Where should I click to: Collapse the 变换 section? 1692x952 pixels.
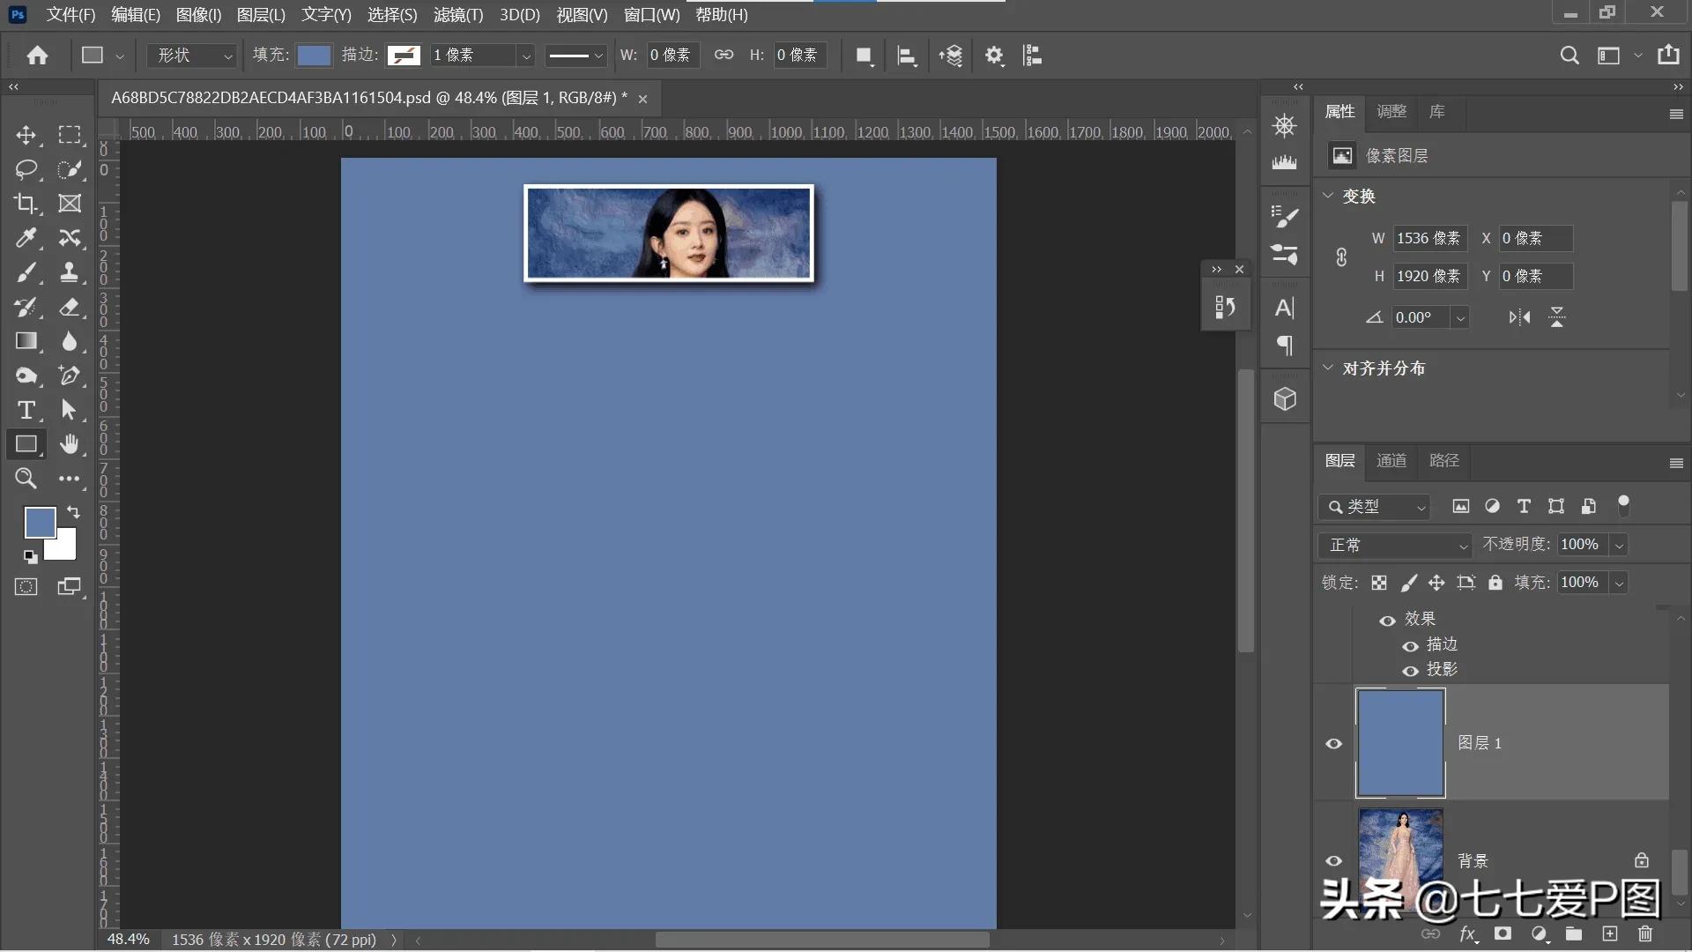1328,196
